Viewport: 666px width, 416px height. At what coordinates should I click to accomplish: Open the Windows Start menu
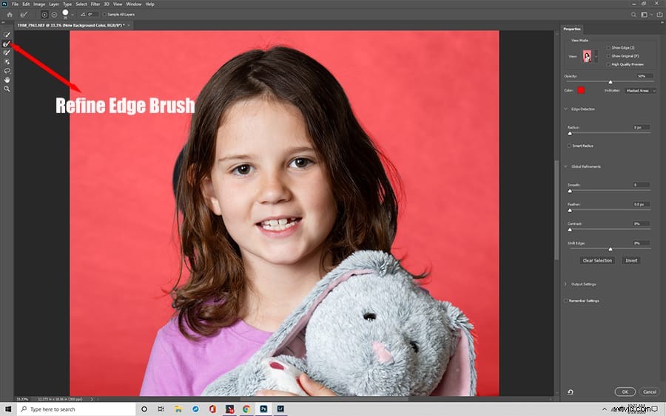pos(8,409)
